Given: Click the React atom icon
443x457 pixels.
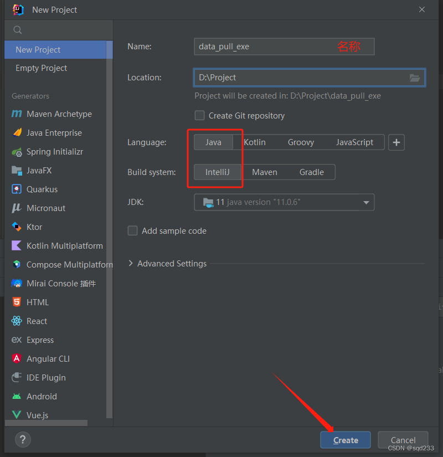Looking at the screenshot, I should [17, 321].
